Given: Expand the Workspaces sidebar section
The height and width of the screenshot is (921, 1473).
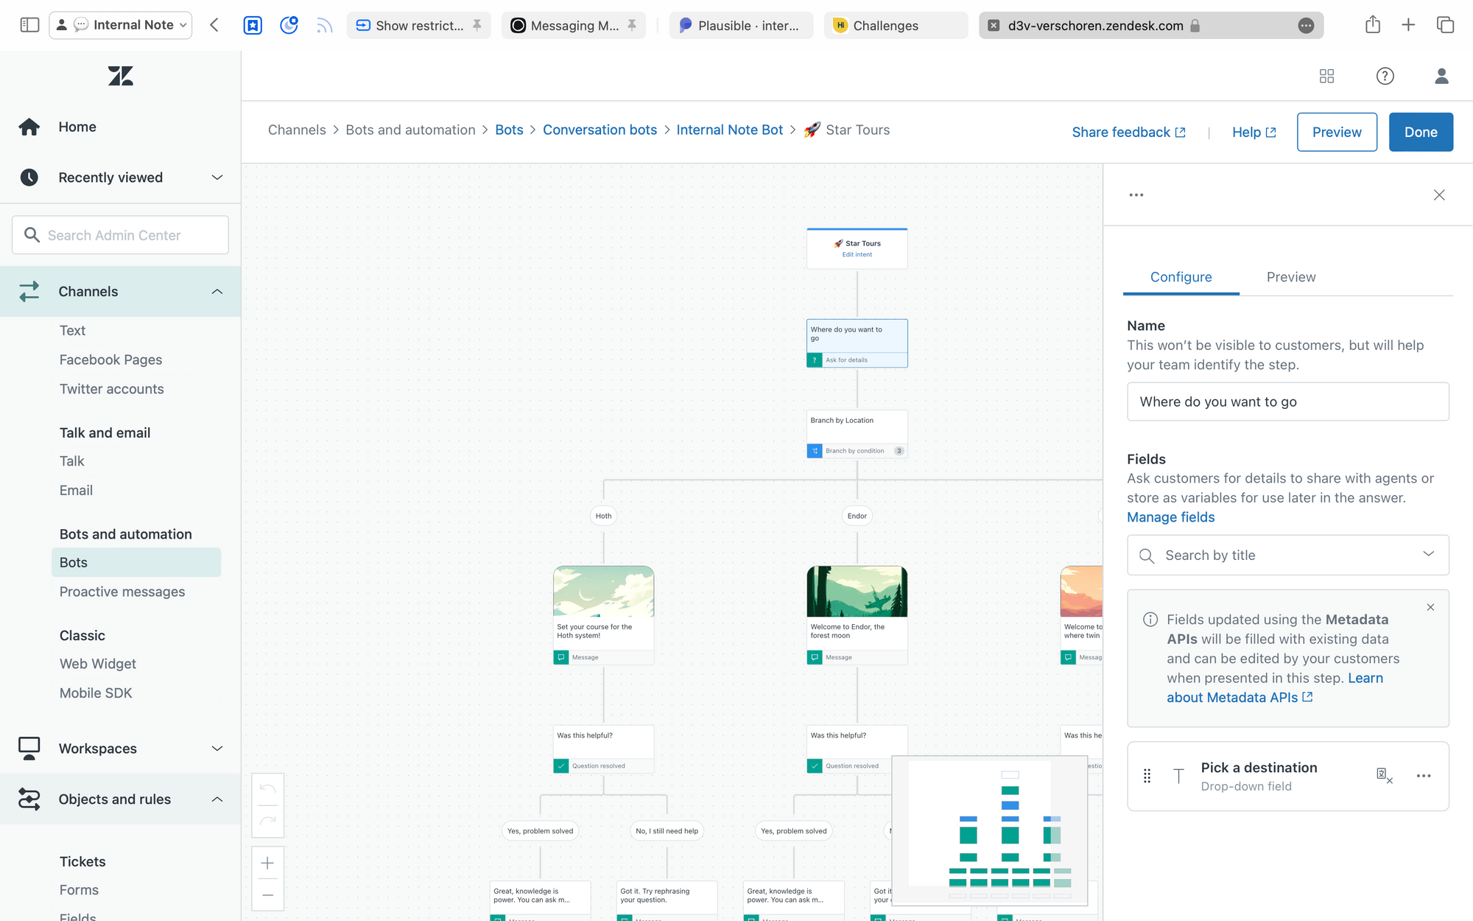Looking at the screenshot, I should [217, 749].
